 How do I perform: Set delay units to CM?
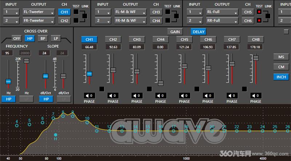pyautogui.click(x=281, y=67)
